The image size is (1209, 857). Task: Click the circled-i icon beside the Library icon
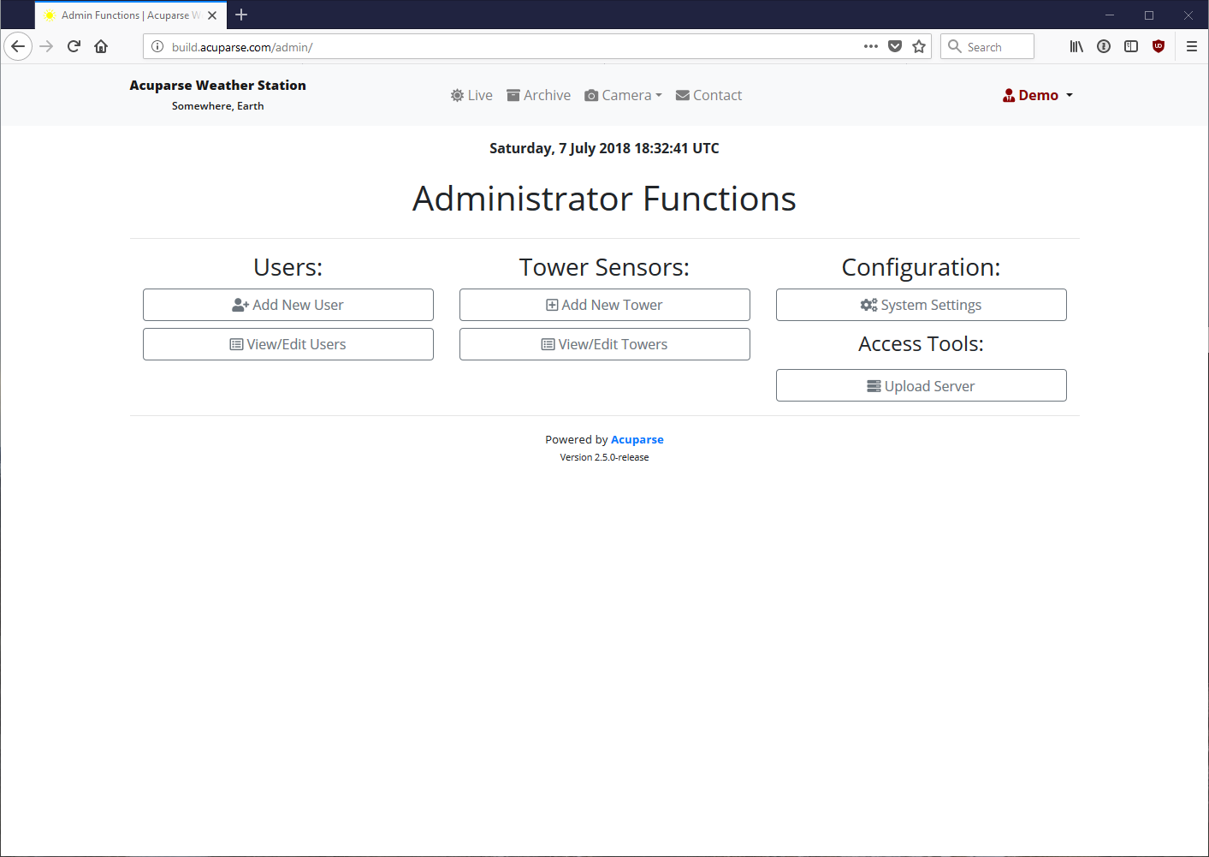1104,46
